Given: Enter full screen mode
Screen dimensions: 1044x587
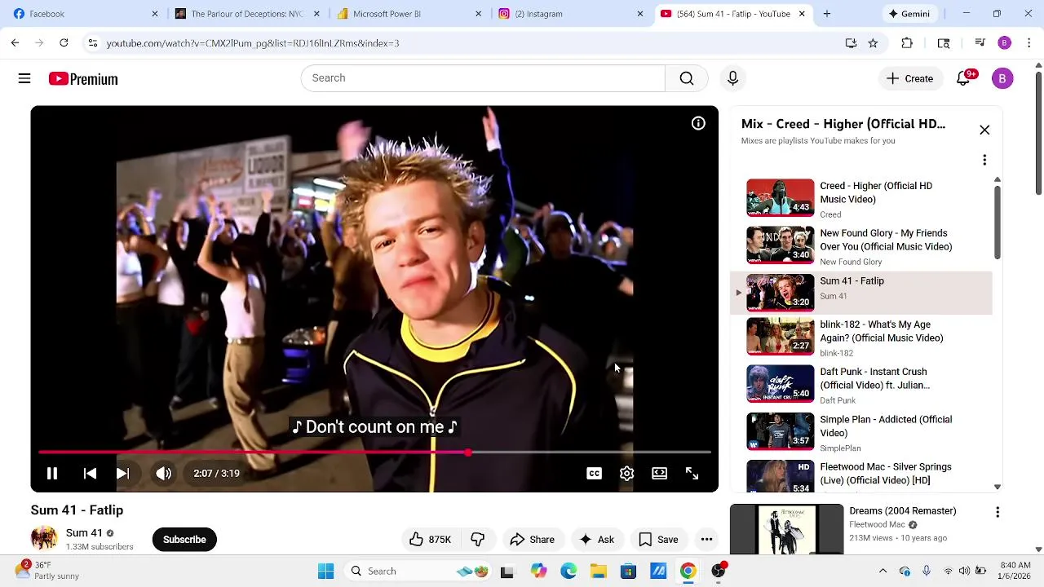Looking at the screenshot, I should tap(692, 473).
